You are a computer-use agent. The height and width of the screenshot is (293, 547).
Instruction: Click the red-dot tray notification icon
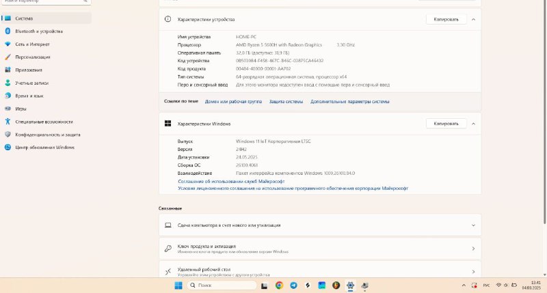point(474,285)
